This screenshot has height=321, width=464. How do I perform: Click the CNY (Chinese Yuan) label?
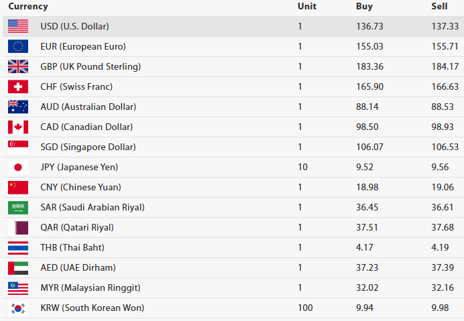pos(80,187)
